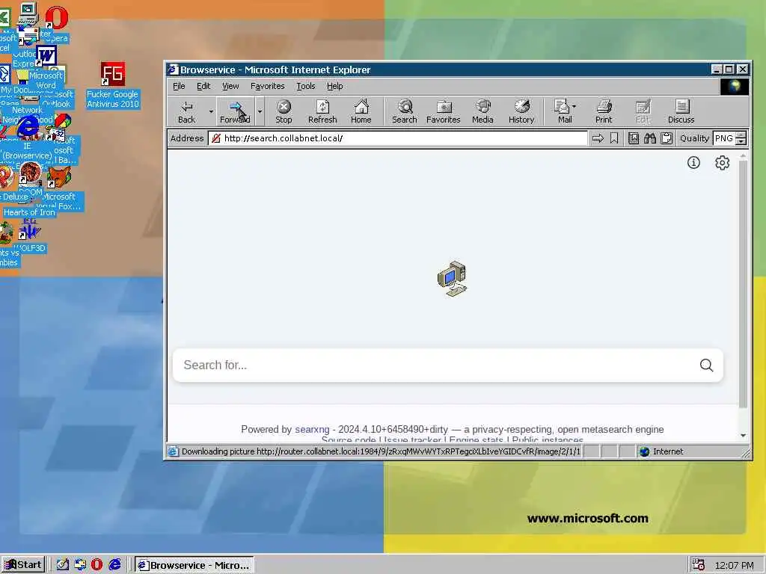Click the Show Desktop quick launch icon

[x=63, y=565]
